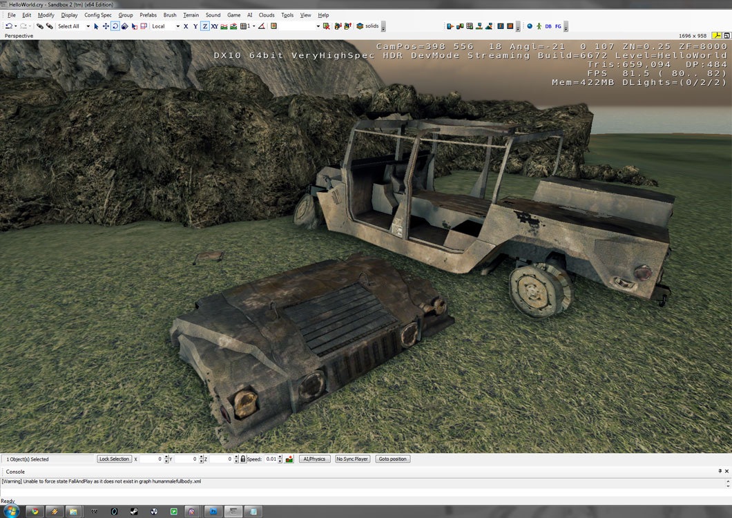Open the Modify menu
Image resolution: width=732 pixels, height=518 pixels.
[46, 15]
